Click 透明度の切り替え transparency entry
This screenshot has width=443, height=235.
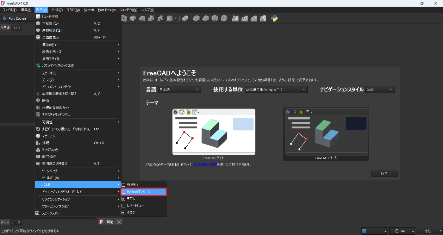[78, 164]
